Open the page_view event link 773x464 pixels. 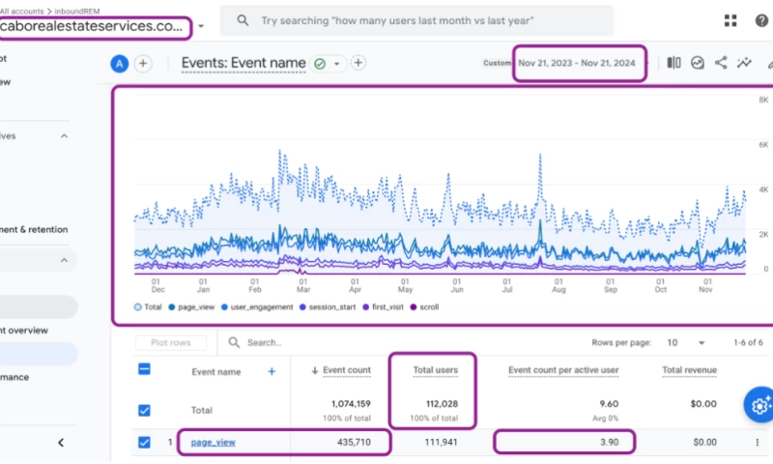[x=213, y=443]
